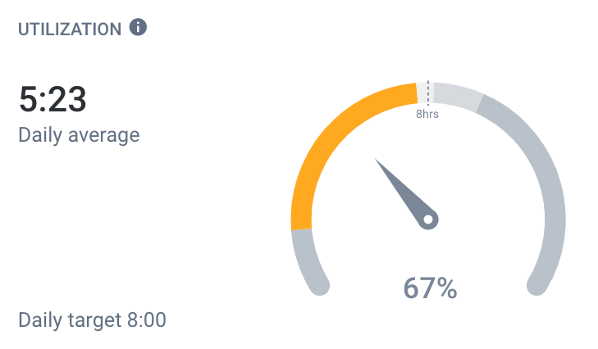Click the small white gap before the dotted line
This screenshot has width=598, height=349.
click(422, 93)
